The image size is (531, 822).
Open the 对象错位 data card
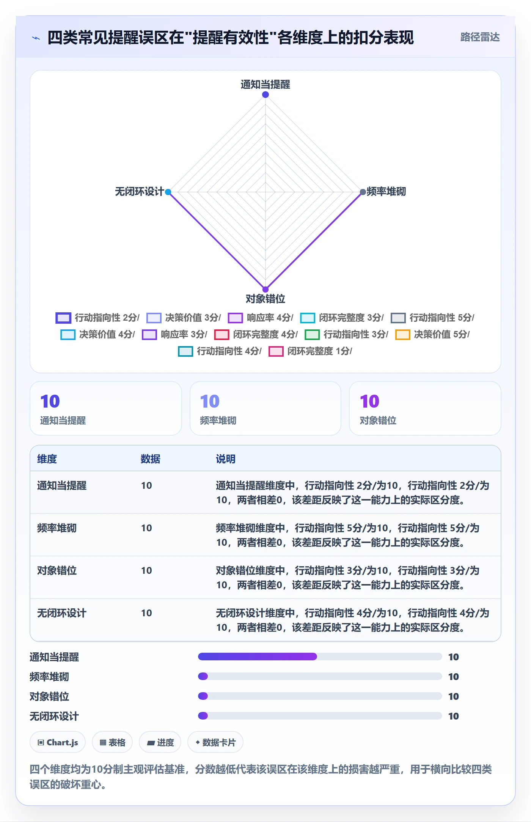pyautogui.click(x=425, y=408)
